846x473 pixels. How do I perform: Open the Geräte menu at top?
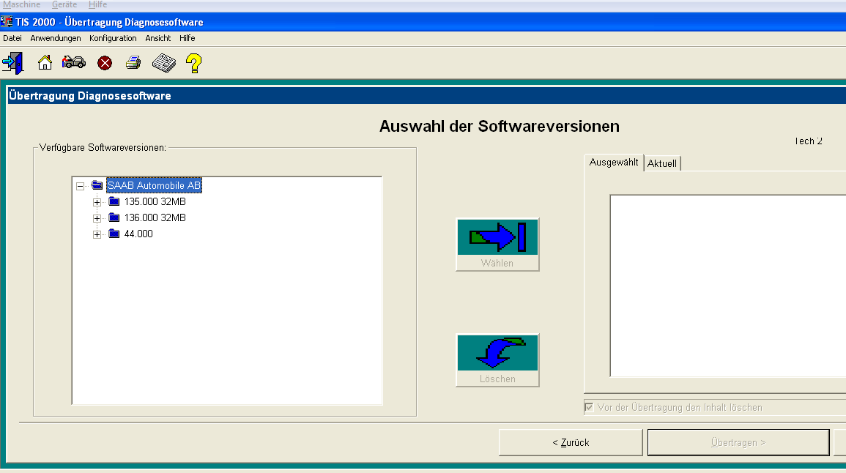[x=64, y=5]
